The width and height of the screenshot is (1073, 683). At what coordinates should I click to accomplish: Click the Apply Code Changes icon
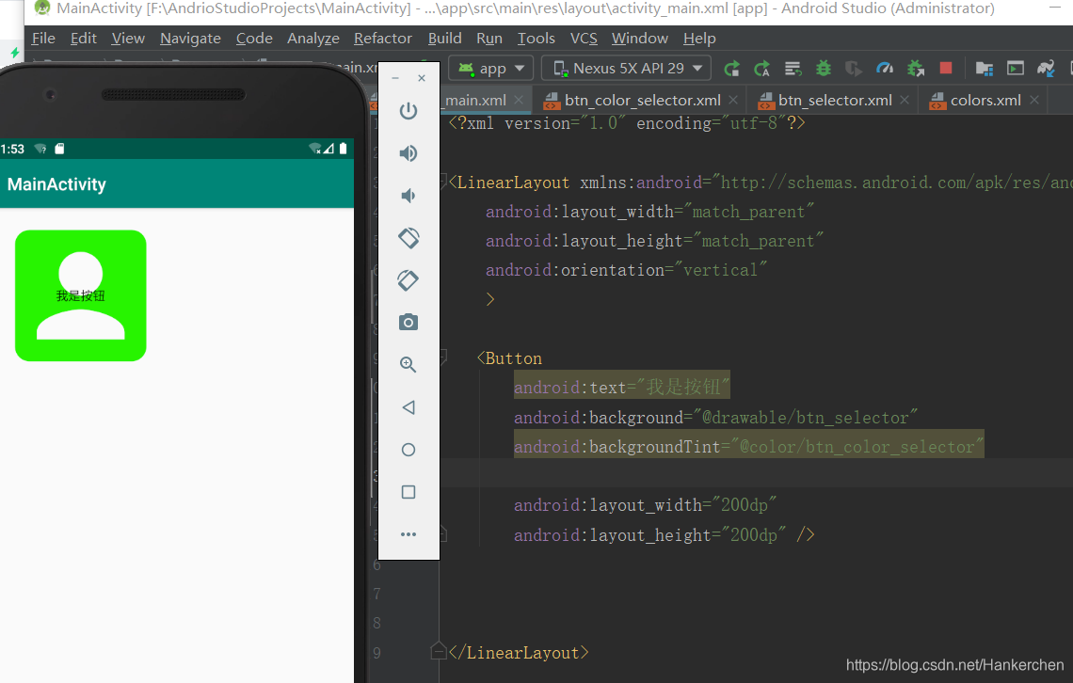[x=793, y=69]
